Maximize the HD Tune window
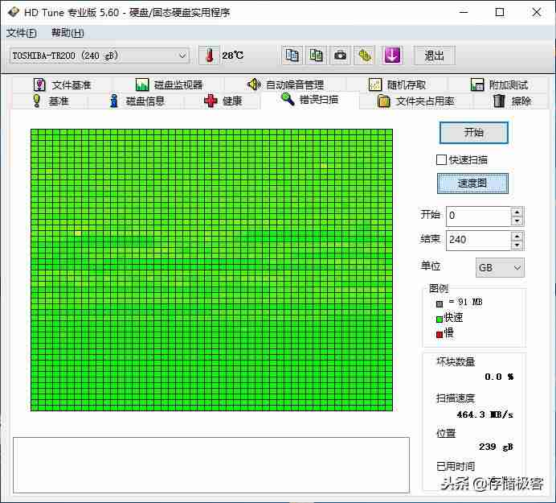Screen dimensions: 556x503 (x=500, y=12)
